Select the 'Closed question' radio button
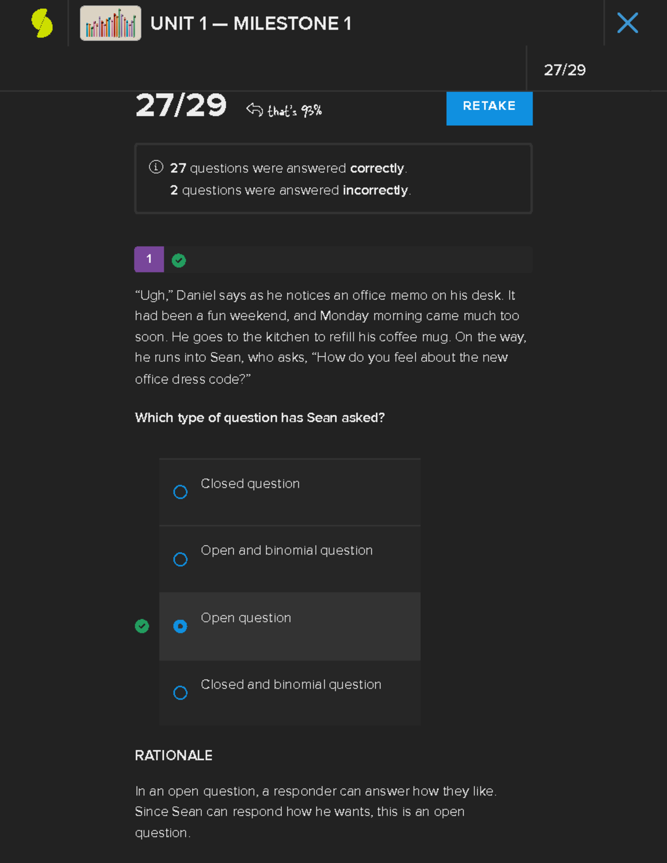Screen dimensions: 667x863 pyautogui.click(x=180, y=492)
